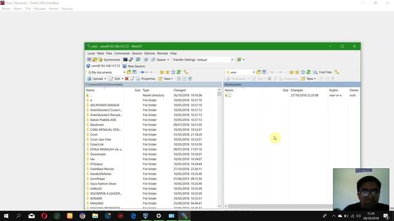Open the Remote menu
Viewport: 394px width, 221px height.
click(x=163, y=53)
